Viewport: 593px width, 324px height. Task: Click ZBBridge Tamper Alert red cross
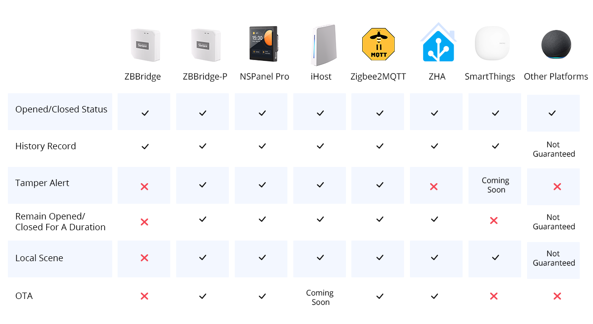[144, 187]
